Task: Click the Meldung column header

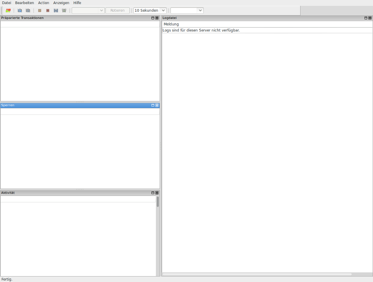Action: click(x=171, y=24)
